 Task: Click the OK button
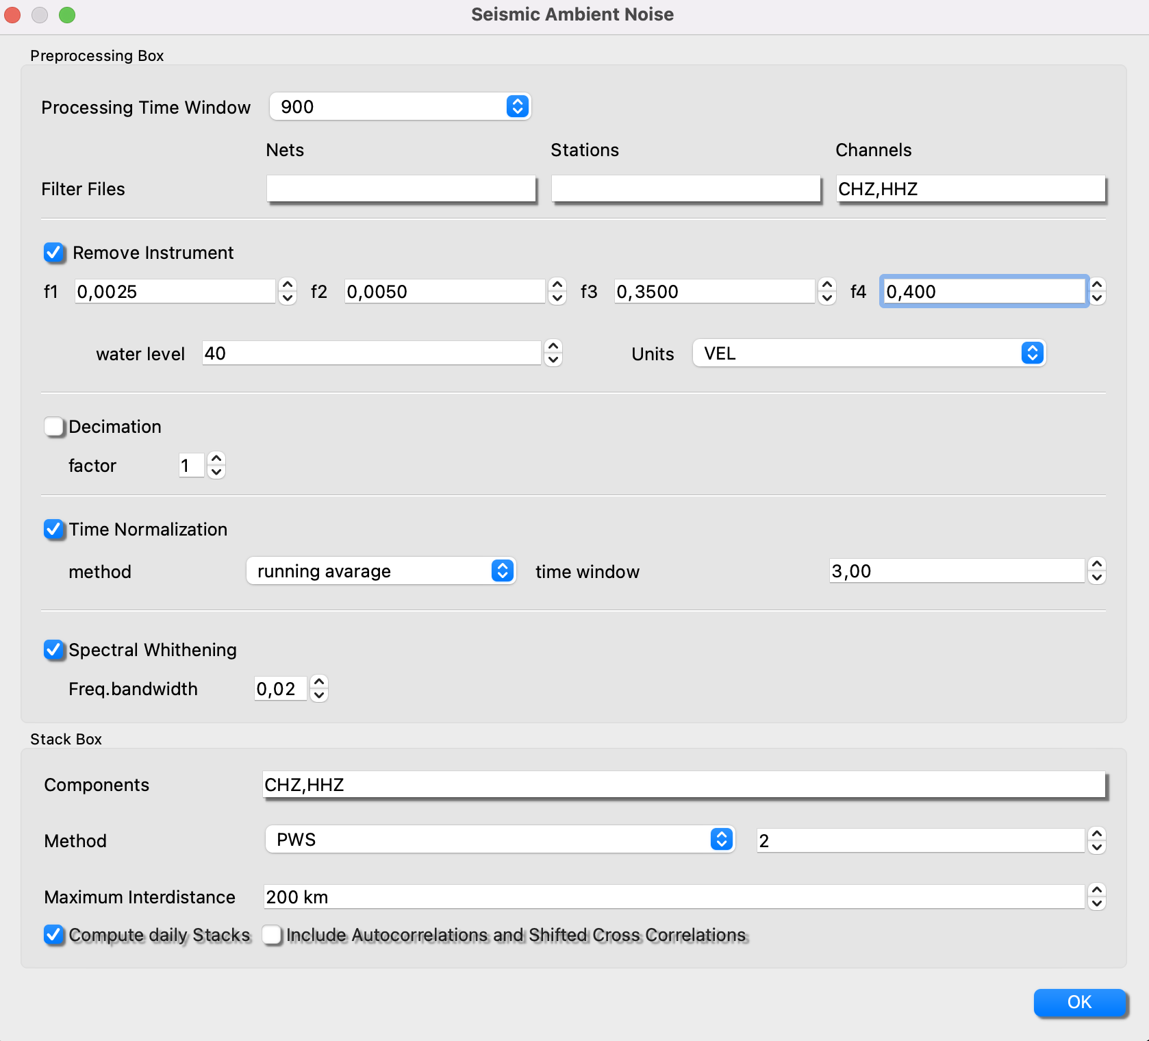click(x=1080, y=1002)
